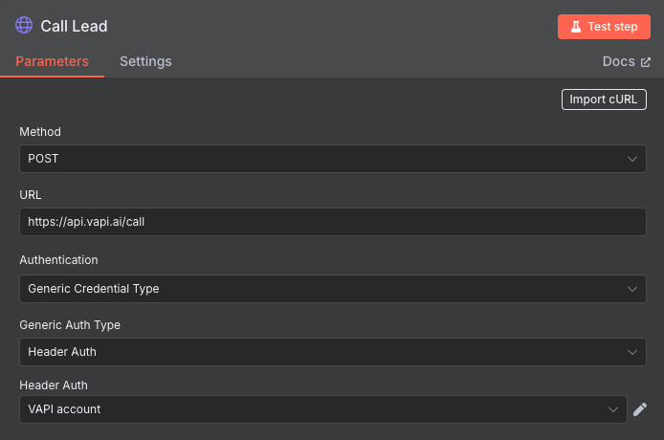This screenshot has height=440, width=664.
Task: Click the Import cURL button
Action: (x=604, y=99)
